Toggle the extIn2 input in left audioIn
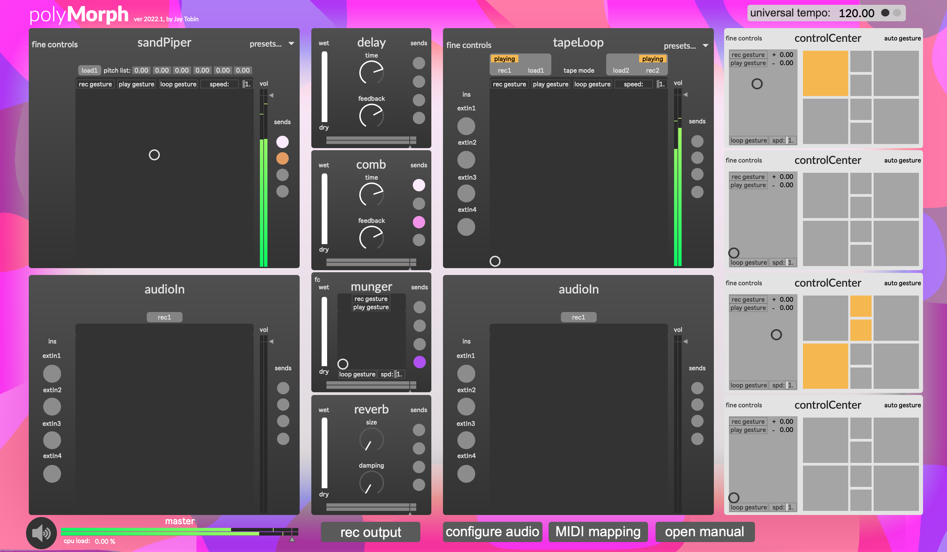This screenshot has width=947, height=552. (52, 407)
